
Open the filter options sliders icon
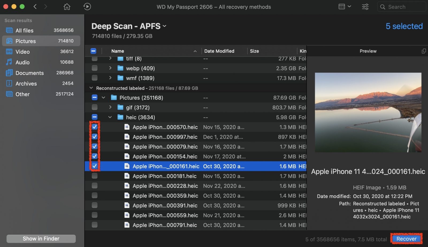pyautogui.click(x=365, y=7)
